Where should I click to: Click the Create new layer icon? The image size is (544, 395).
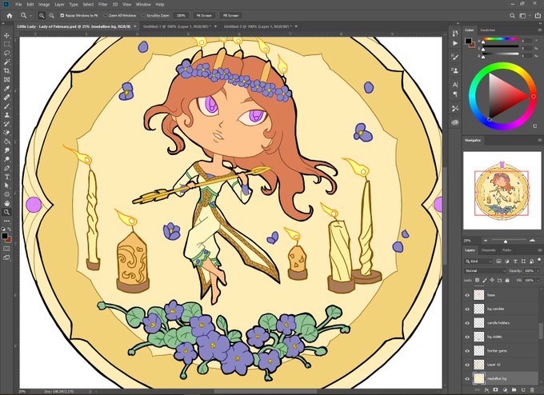(523, 390)
